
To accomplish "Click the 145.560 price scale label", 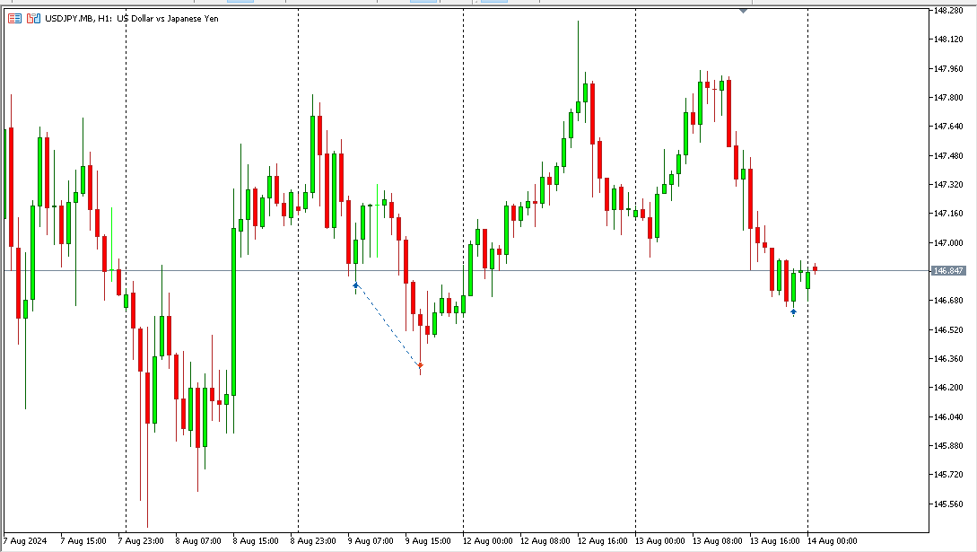I will [x=947, y=504].
